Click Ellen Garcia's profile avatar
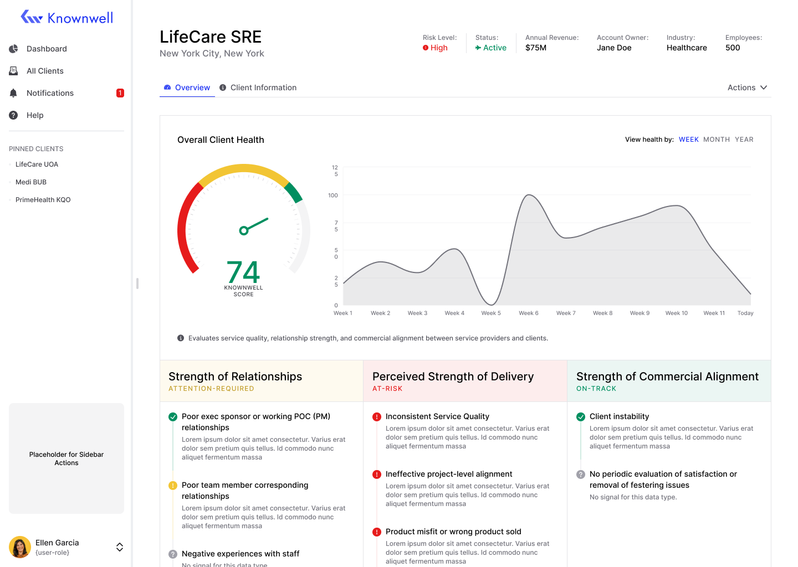 (x=20, y=547)
